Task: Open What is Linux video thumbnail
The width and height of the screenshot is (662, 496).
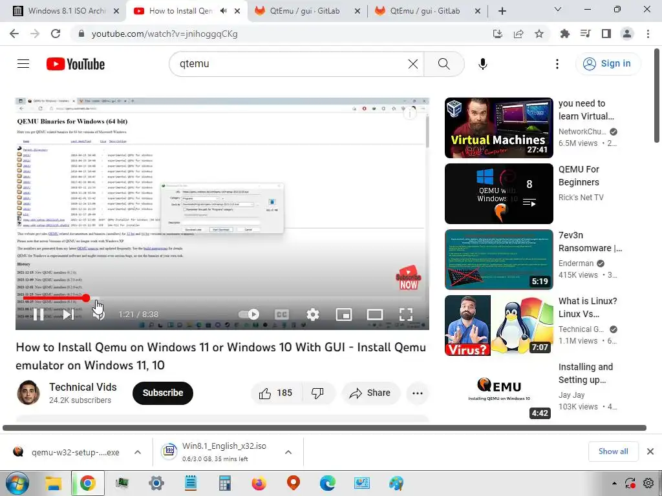Action: pyautogui.click(x=498, y=325)
